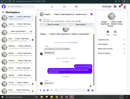Choose a sticker icon
The width and height of the screenshot is (130, 99).
(48, 90)
